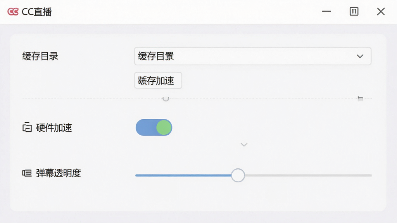Click the maximize window icon
Viewport: 397px width, 223px height.
pyautogui.click(x=354, y=11)
